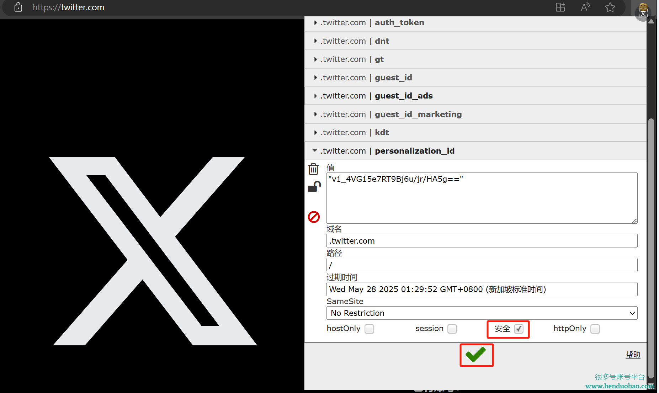The height and width of the screenshot is (393, 659).
Task: Expand the gt cookie row
Action: pos(475,59)
